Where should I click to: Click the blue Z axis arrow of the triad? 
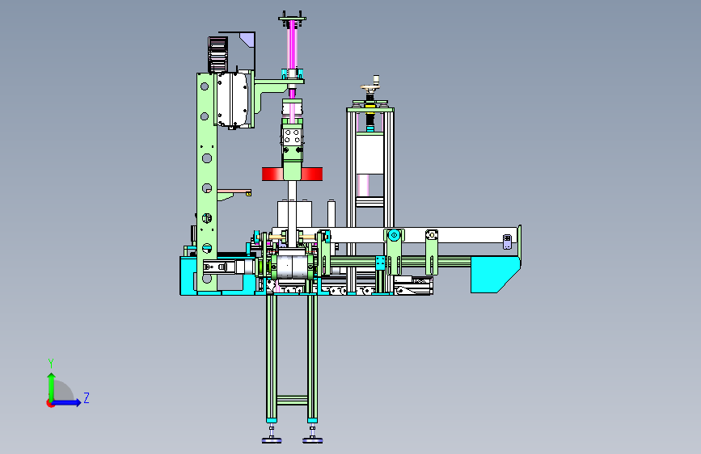pyautogui.click(x=67, y=402)
